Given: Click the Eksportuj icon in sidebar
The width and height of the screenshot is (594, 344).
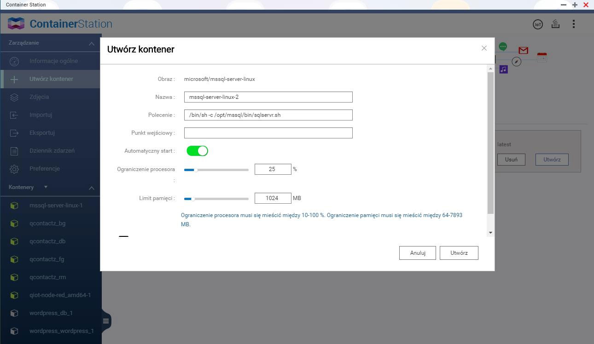Looking at the screenshot, I should click(14, 133).
